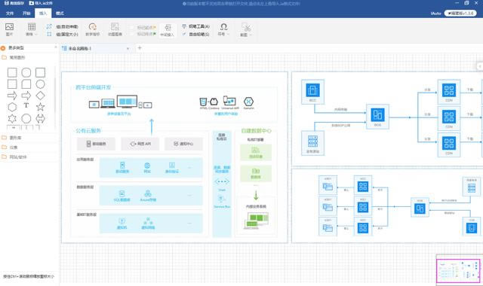
Task: Add a new canvas with the plus button
Action: 140,48
